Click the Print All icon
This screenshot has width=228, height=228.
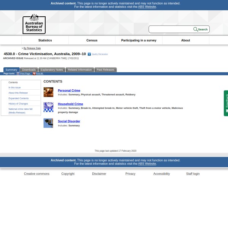coord(34,74)
